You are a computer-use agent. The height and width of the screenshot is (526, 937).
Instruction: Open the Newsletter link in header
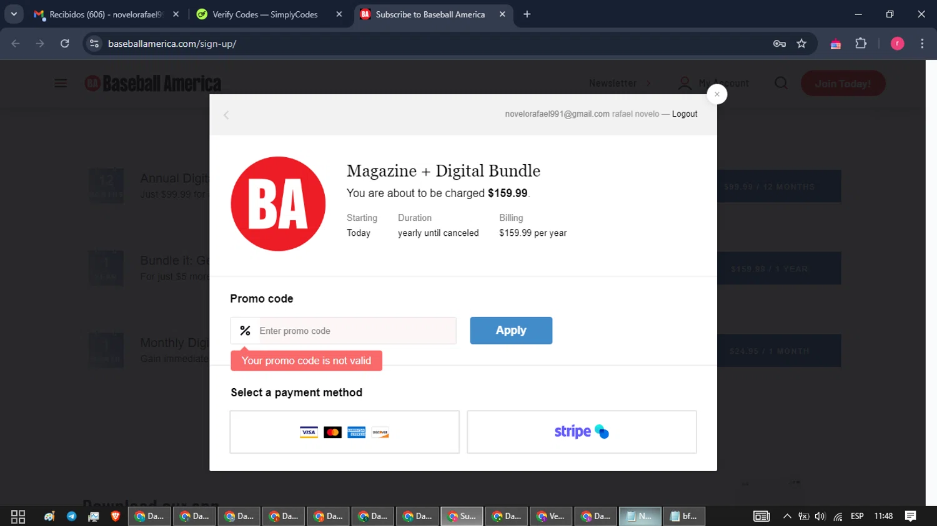613,83
